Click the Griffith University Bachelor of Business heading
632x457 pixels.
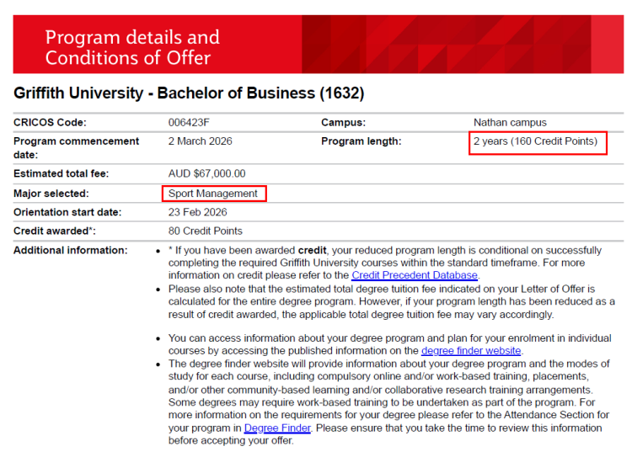click(x=189, y=93)
